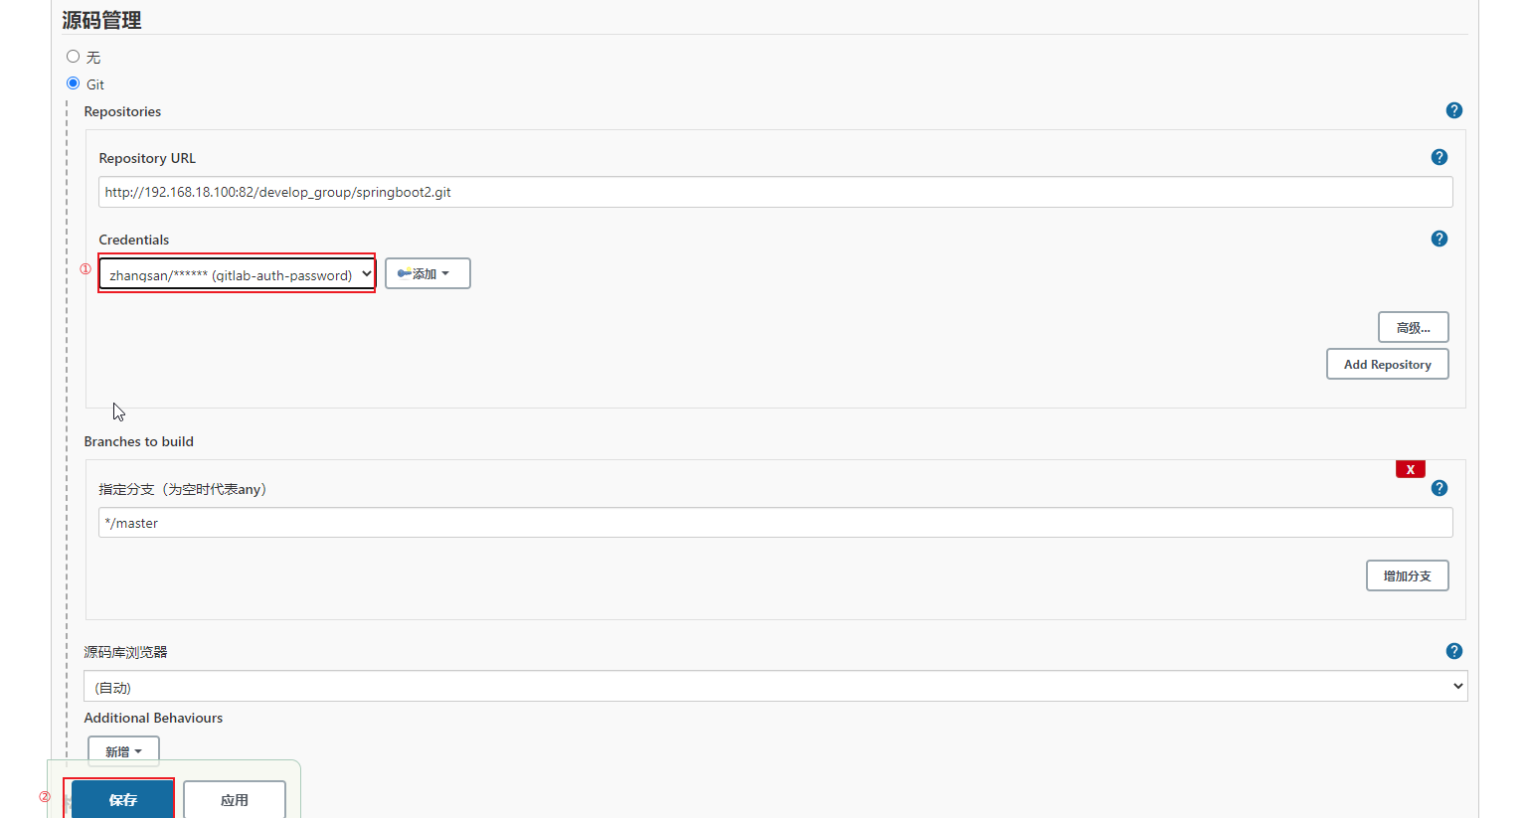Screen dimensions: 1526x818
Task: Click the Add Repository button
Action: (x=1387, y=364)
